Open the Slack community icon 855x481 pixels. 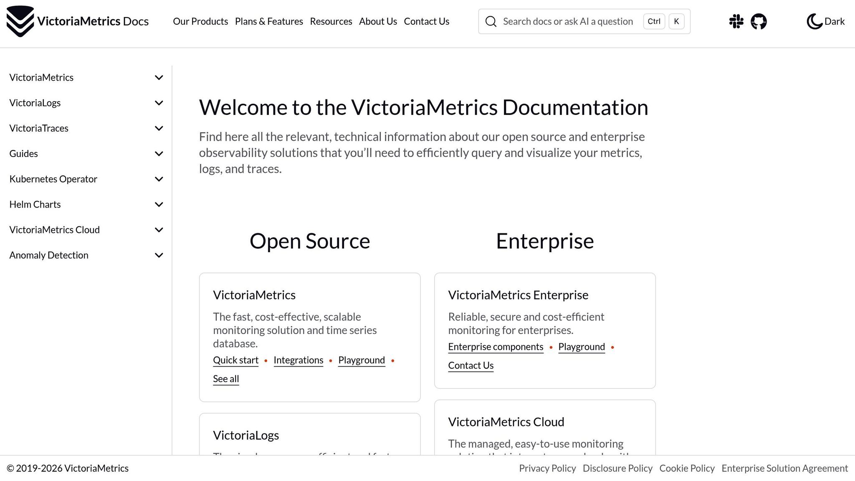point(736,21)
